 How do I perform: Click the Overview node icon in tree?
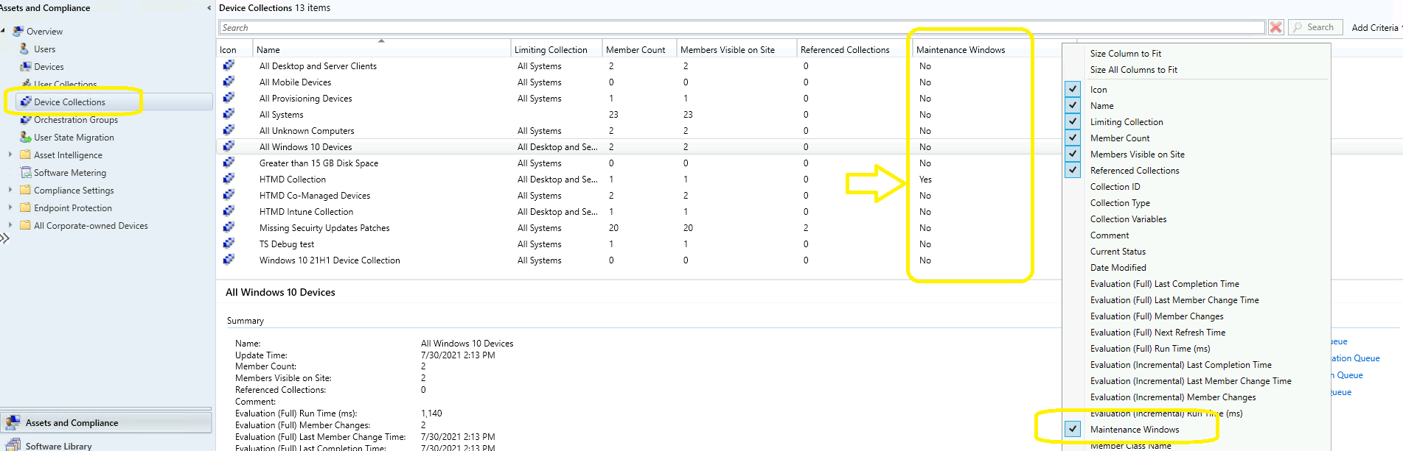tap(18, 32)
